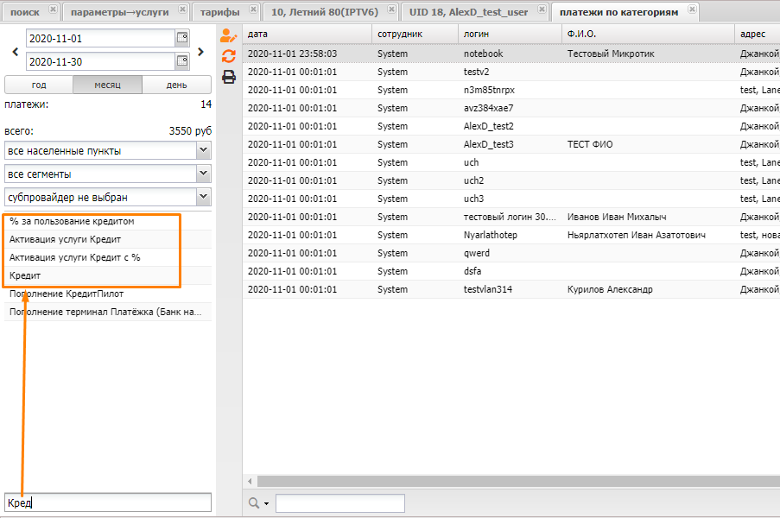Viewport: 780px width, 518px height.
Task: Open calendar picker for start date
Action: click(x=181, y=39)
